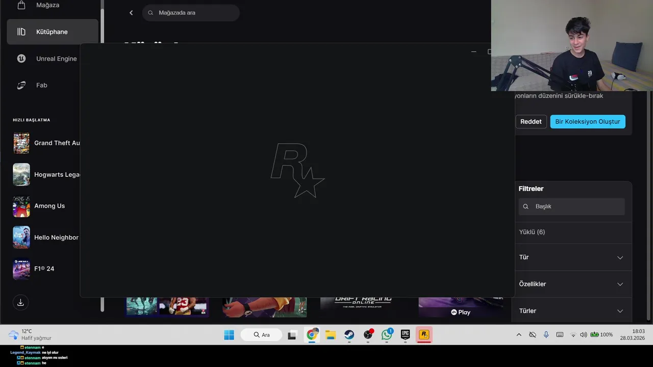
Task: Minimize the Rockstar launcher window
Action: [473, 51]
